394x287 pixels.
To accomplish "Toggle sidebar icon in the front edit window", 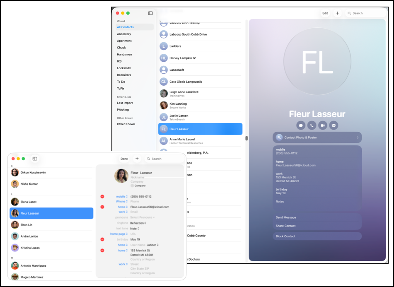I will [x=35, y=159].
